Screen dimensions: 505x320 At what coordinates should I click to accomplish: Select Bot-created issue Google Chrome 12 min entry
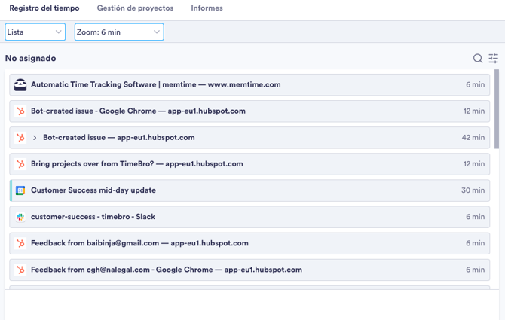[249, 111]
